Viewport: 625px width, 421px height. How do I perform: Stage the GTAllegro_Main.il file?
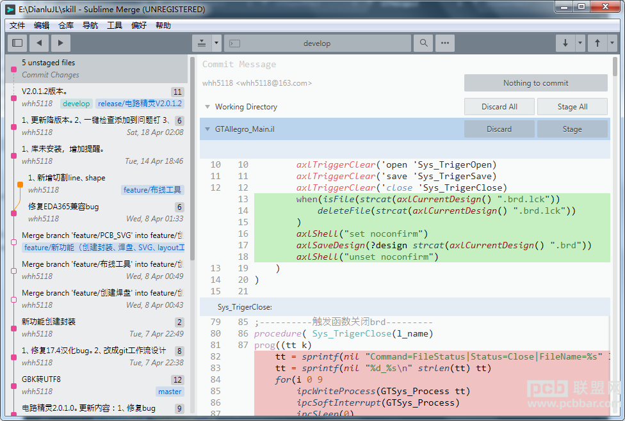[572, 129]
